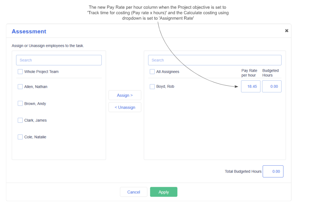Click the Total Budgeted Hours field

tap(273, 171)
